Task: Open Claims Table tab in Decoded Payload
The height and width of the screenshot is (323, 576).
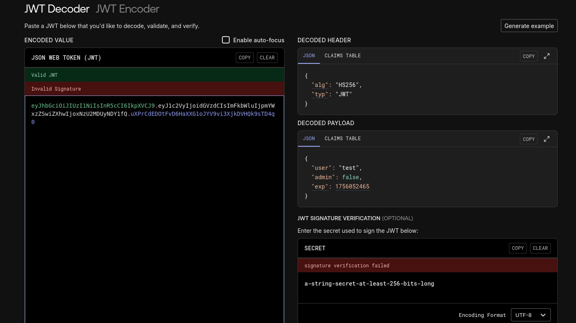Action: 342,139
